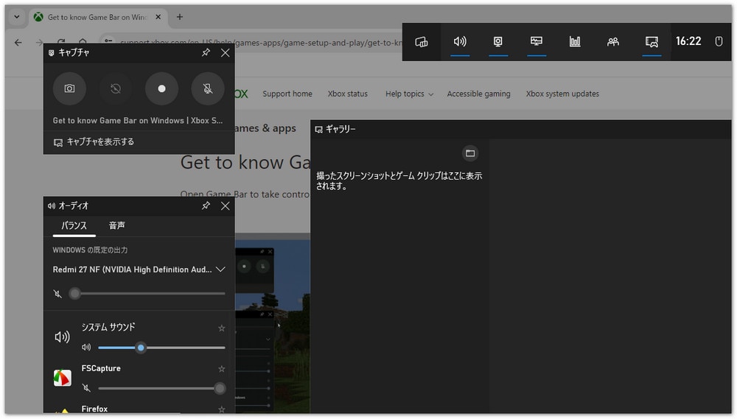Click the browser address bar URL

click(x=261, y=43)
